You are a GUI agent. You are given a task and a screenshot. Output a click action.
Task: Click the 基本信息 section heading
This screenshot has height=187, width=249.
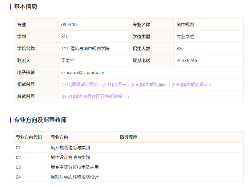point(25,7)
